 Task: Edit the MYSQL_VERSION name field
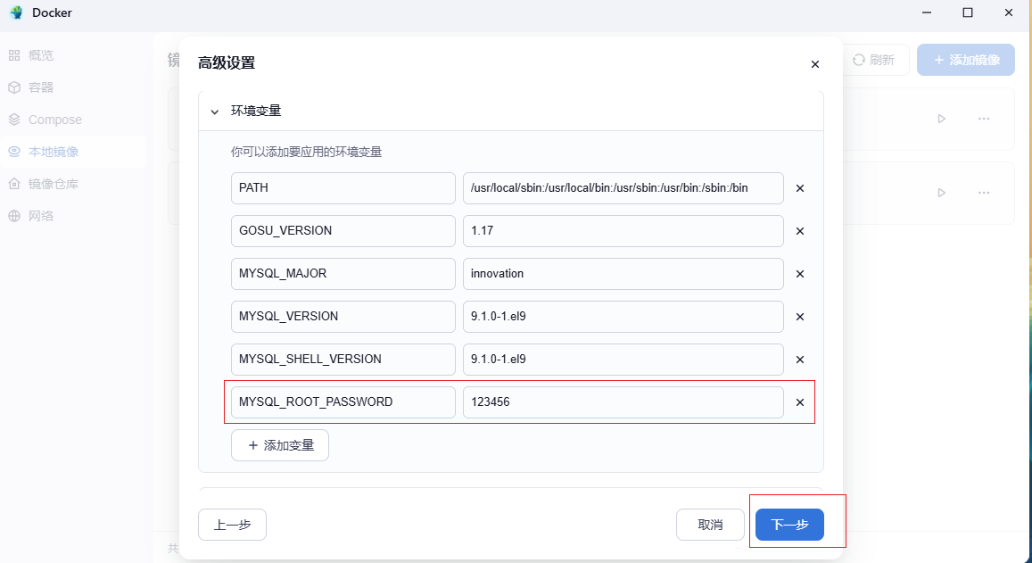click(343, 317)
